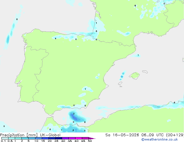Click the '(00+129)' forecast run text
Screen dimensions: 184x142
[175, 135]
